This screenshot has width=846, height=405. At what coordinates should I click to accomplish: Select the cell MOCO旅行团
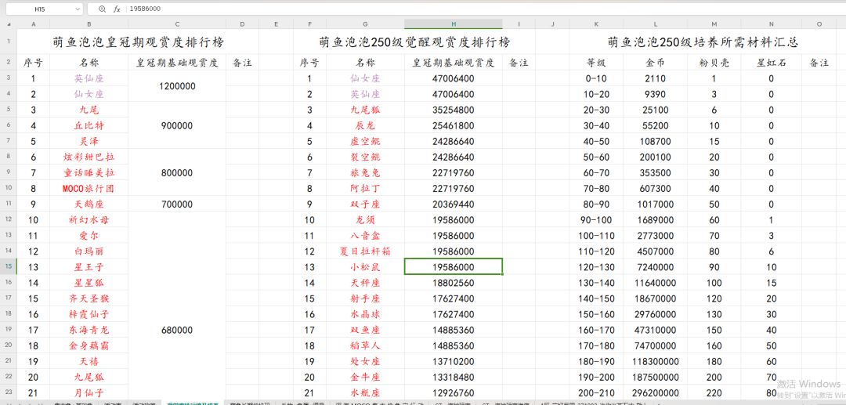[x=89, y=189]
